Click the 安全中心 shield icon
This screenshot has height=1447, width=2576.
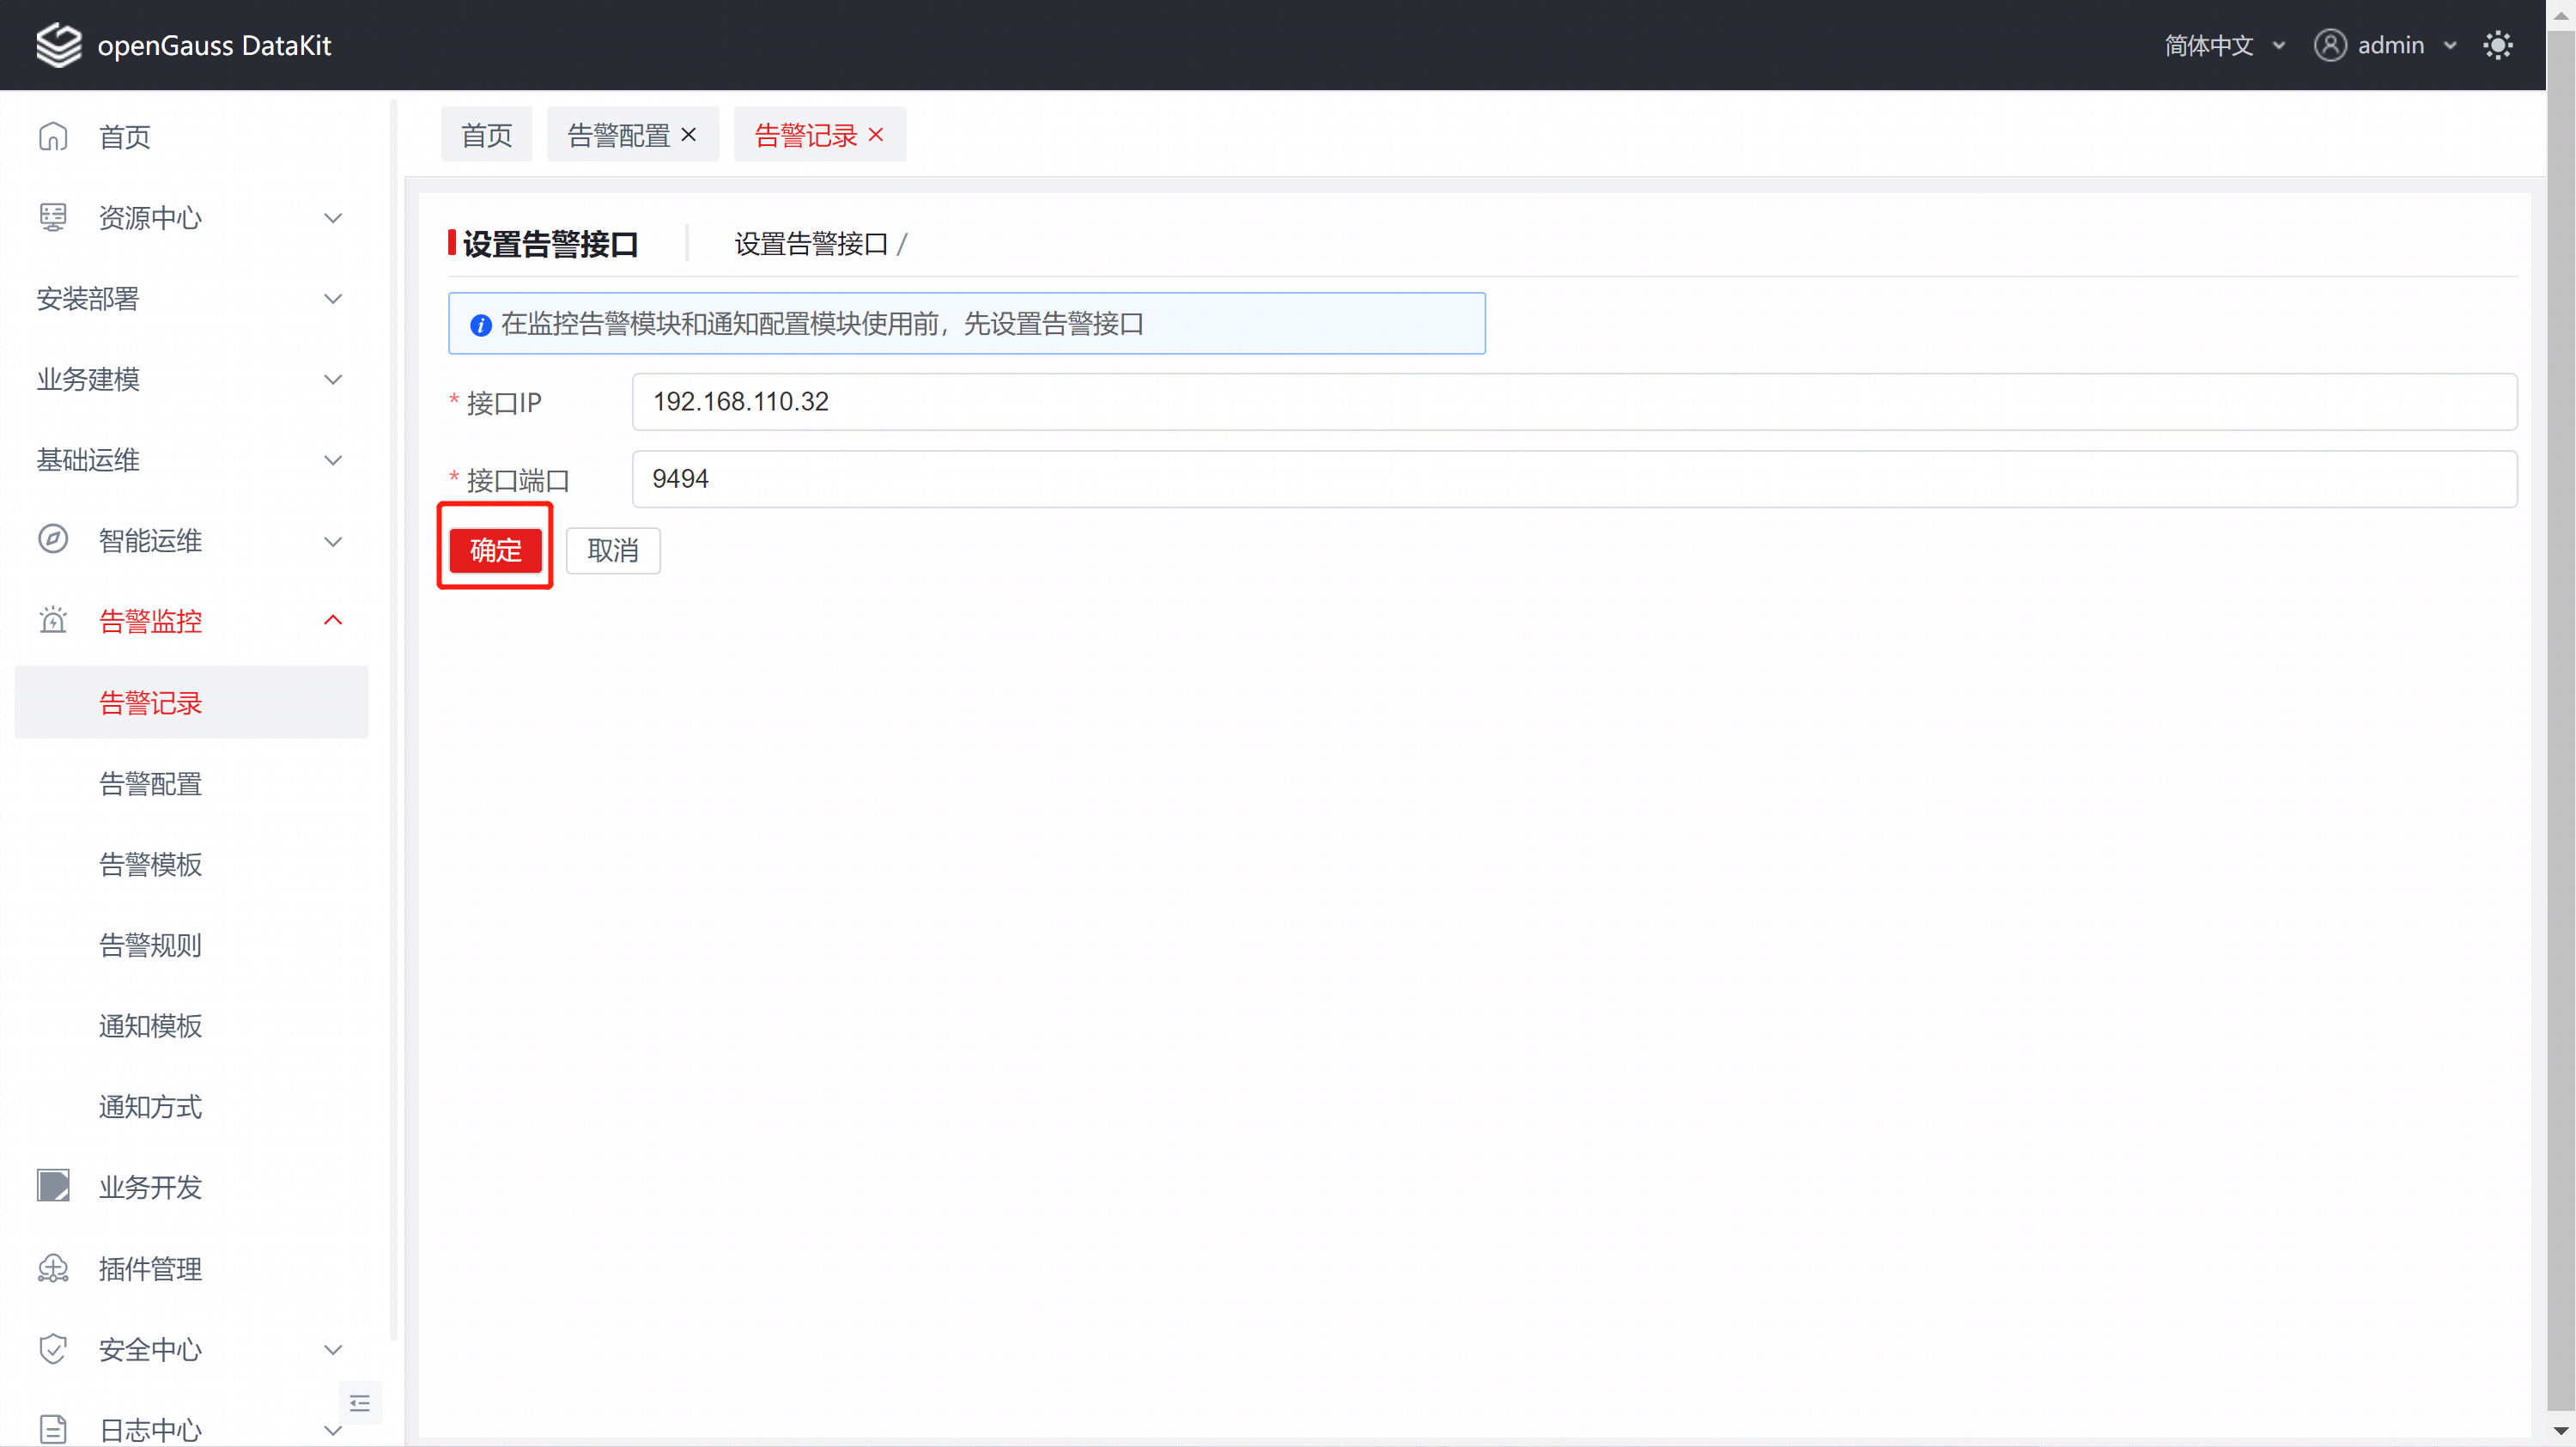click(x=53, y=1349)
